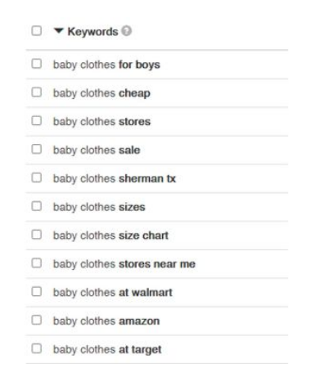Click the Keywords column header

click(92, 32)
